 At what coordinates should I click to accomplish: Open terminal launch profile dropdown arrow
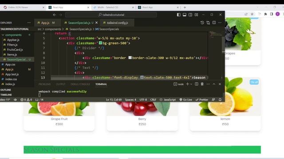191,84
